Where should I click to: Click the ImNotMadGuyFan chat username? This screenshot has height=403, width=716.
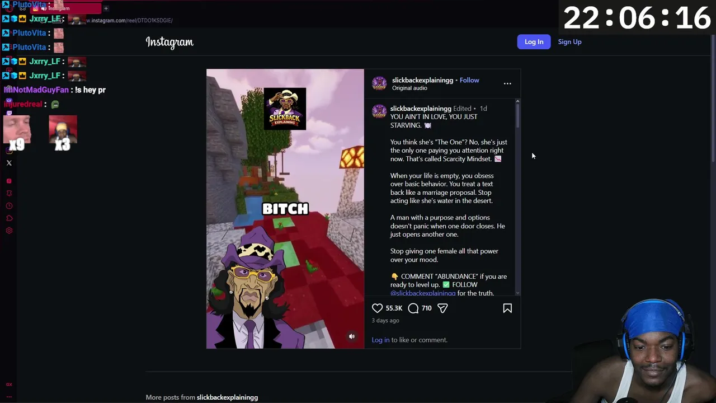coord(36,90)
